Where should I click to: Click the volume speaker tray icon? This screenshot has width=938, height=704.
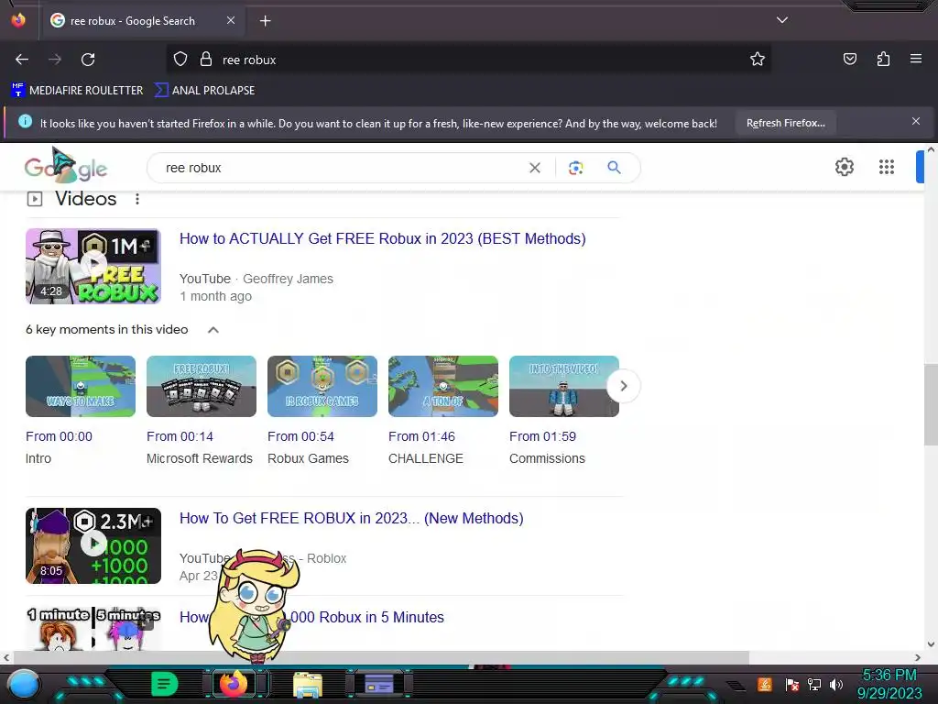tap(836, 684)
